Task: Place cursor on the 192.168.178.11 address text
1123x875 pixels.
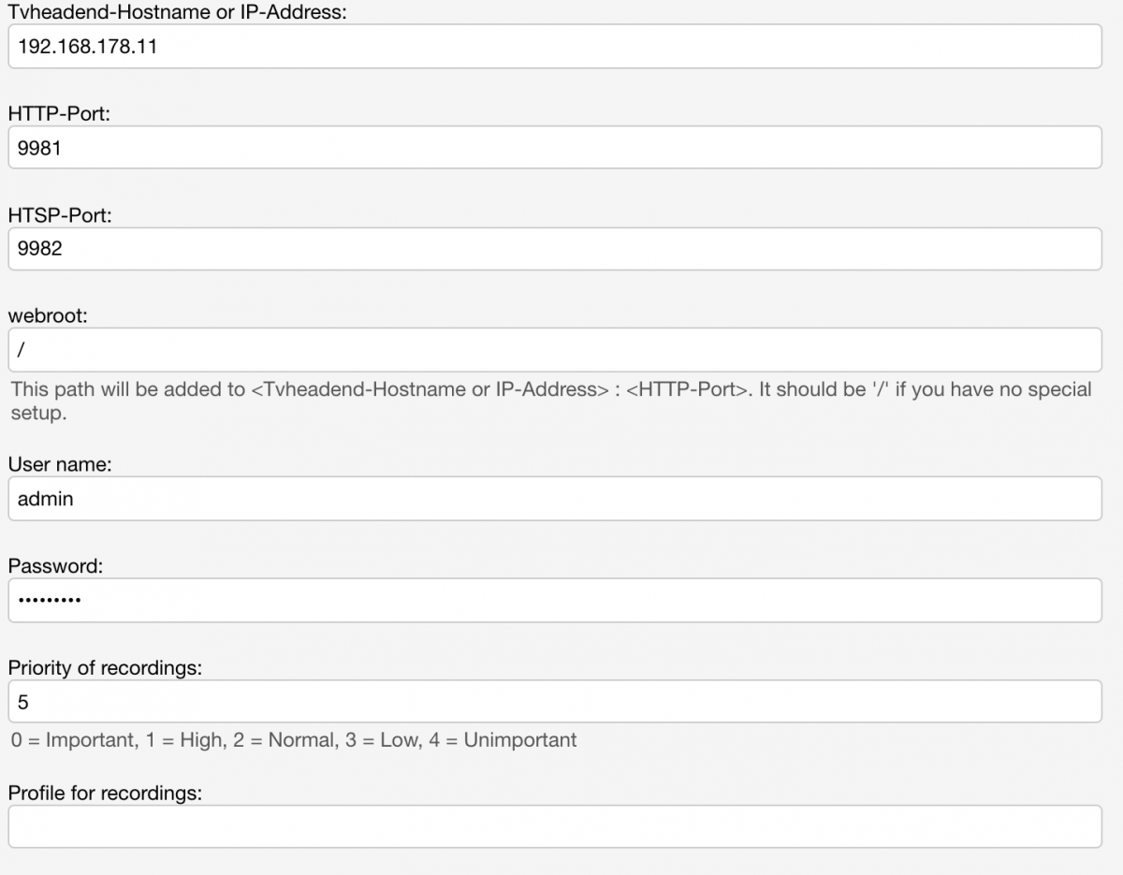Action: click(x=87, y=46)
